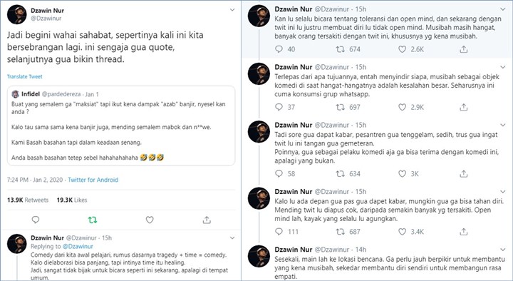The image size is (513, 281).
Task: Click the share icon under the main tweet
Action: (207, 220)
